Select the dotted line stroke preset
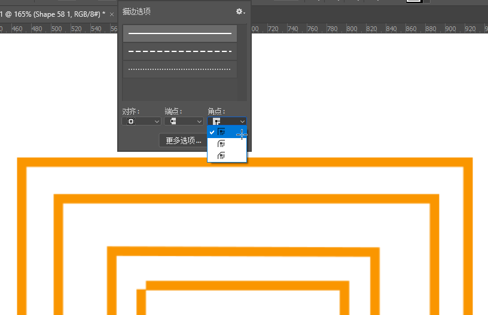Screen dimensions: 488x315 (180, 69)
